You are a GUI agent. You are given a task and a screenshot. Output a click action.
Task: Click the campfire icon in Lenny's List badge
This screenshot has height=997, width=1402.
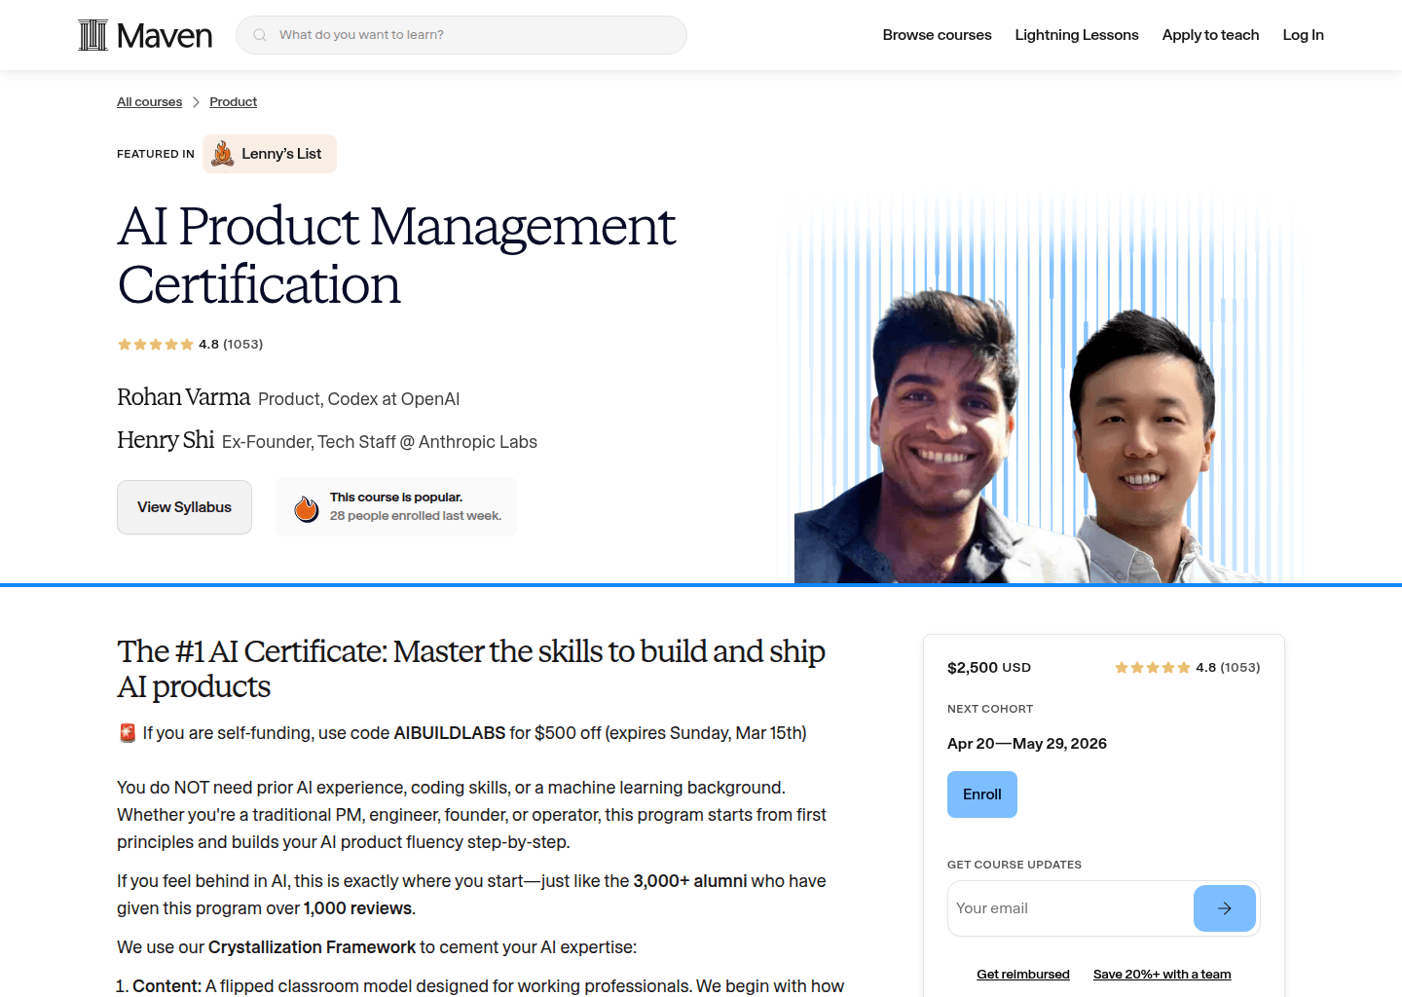click(222, 153)
